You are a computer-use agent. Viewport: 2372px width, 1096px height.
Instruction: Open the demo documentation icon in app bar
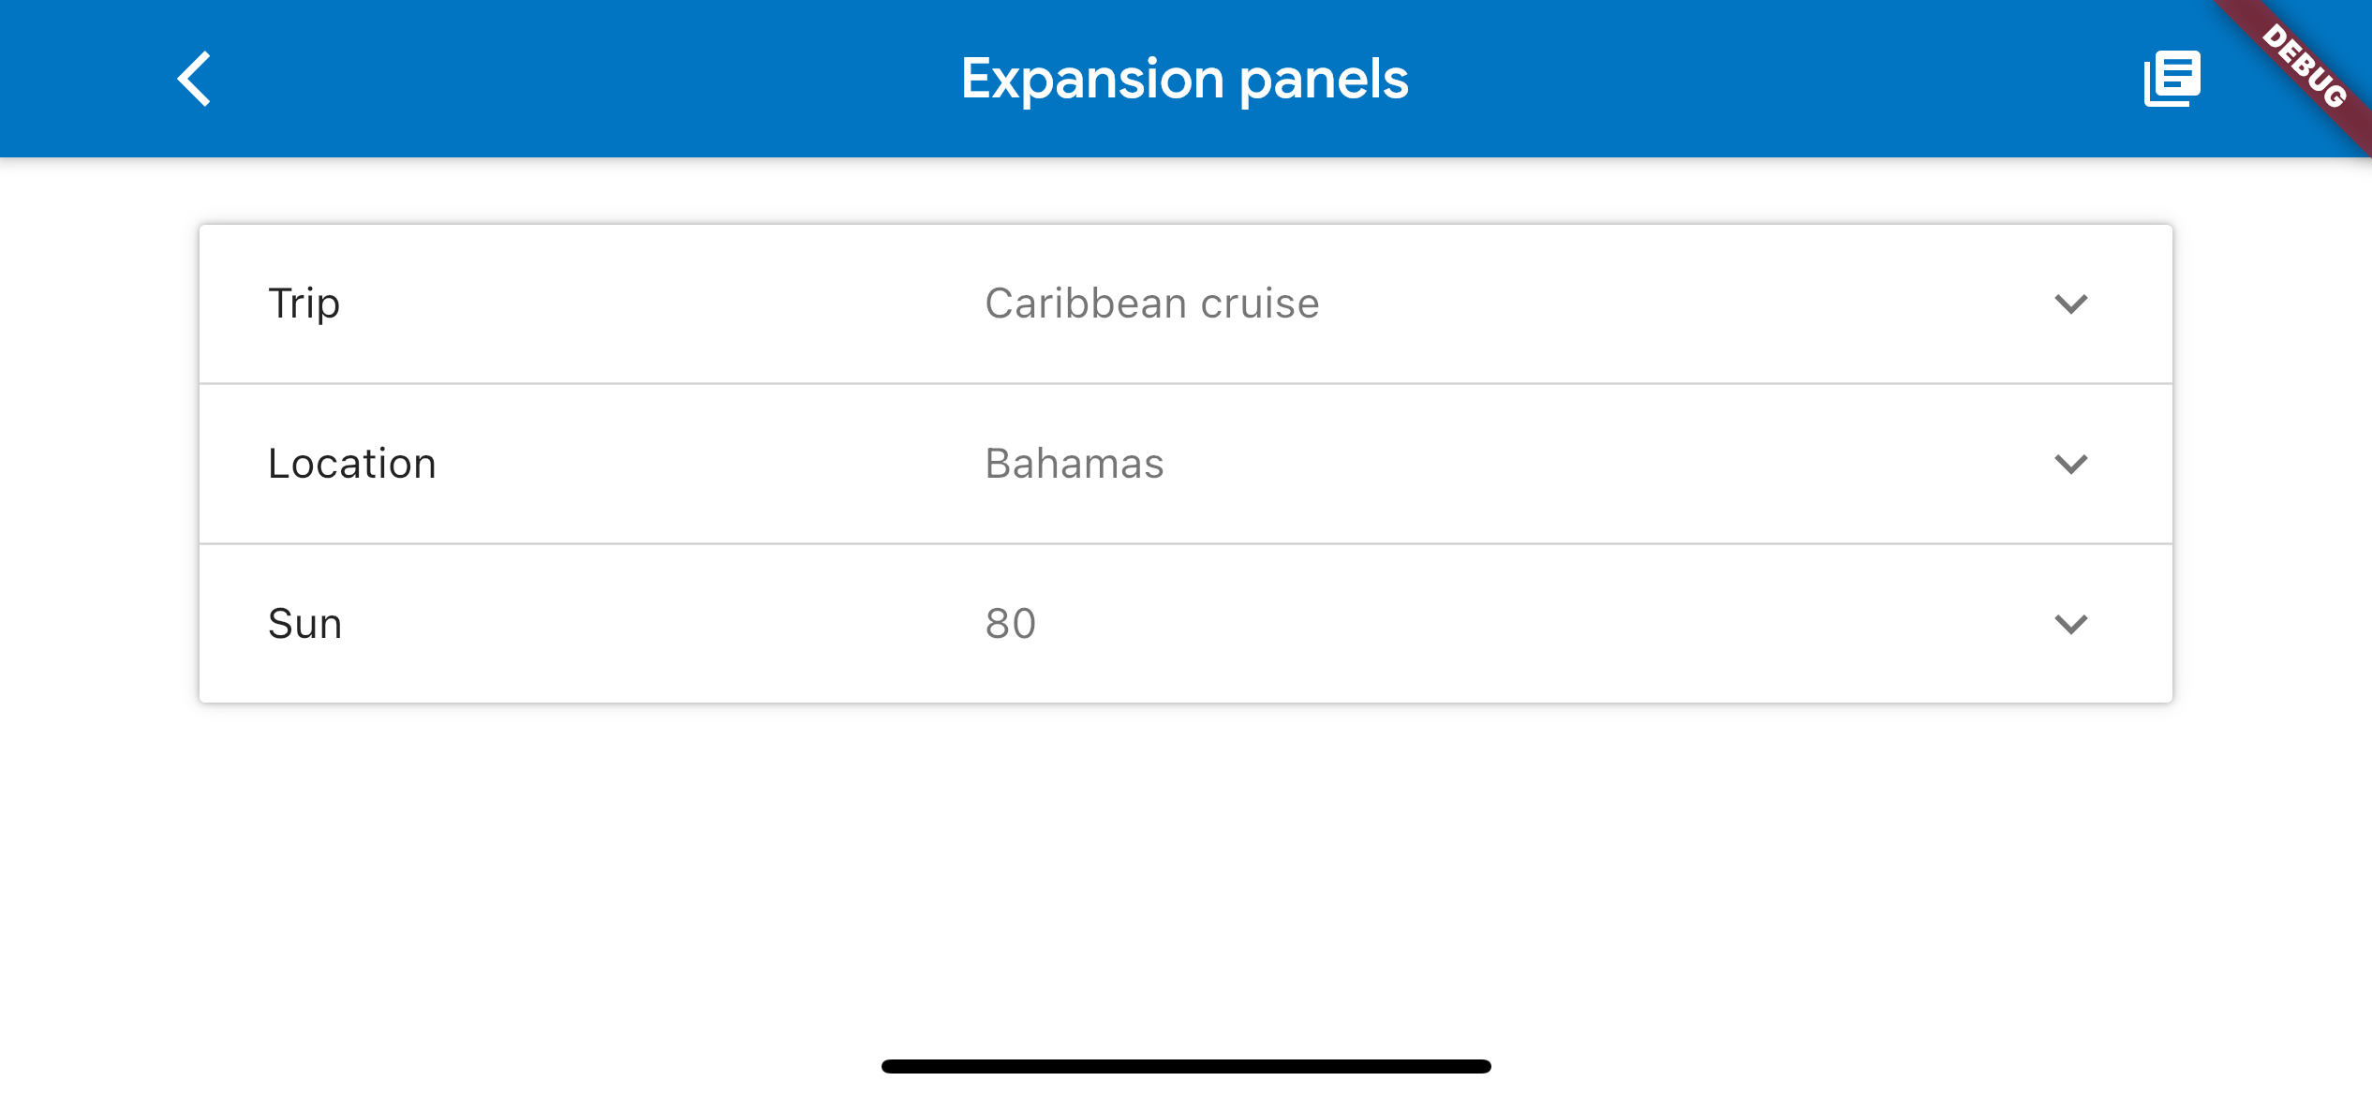[2172, 79]
